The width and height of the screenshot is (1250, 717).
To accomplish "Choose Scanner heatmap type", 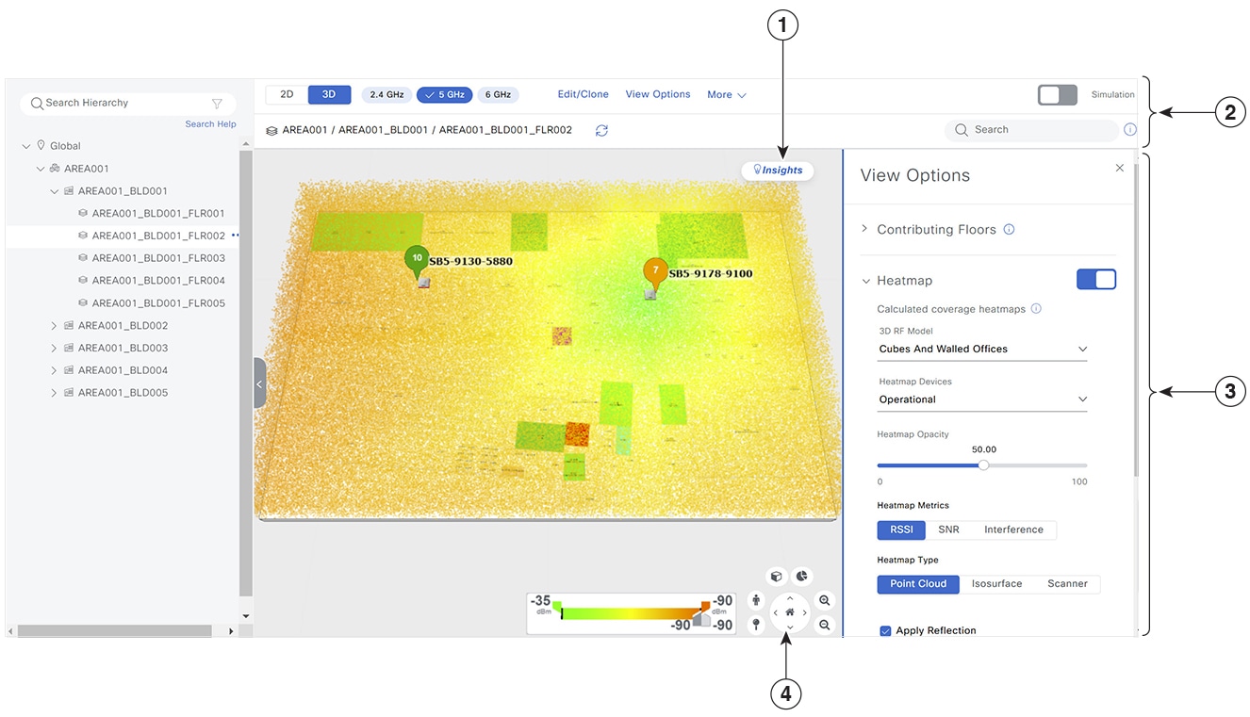I will [1067, 584].
